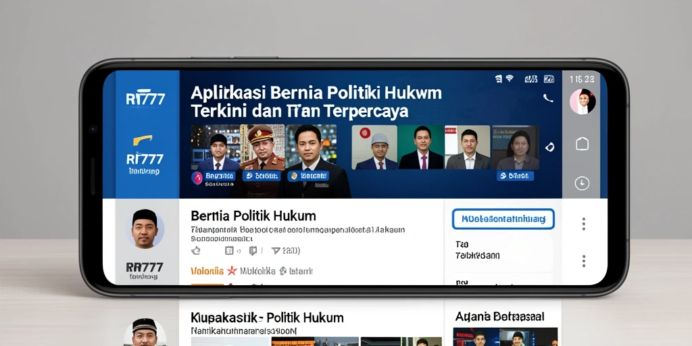Open the Politik Hukum headline below the phone
The image size is (692, 346).
(267, 318)
